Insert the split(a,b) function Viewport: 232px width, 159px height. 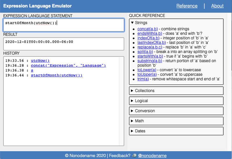click(145, 52)
